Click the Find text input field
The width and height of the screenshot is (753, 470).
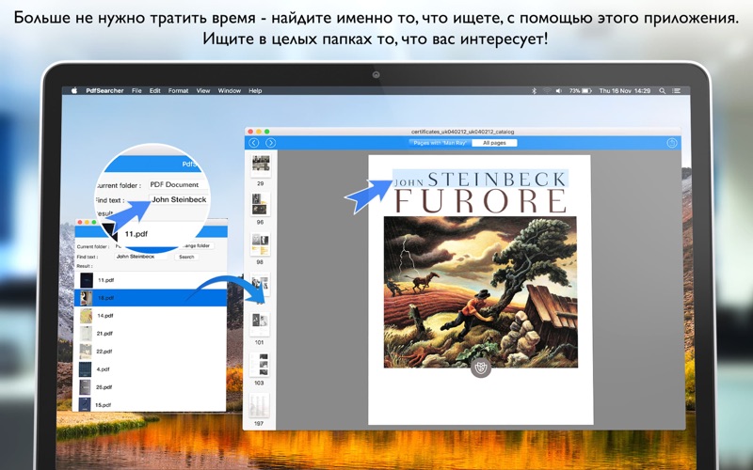(142, 257)
